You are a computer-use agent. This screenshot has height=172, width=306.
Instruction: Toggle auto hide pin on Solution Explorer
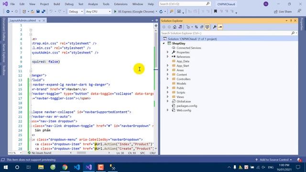[x=291, y=21]
